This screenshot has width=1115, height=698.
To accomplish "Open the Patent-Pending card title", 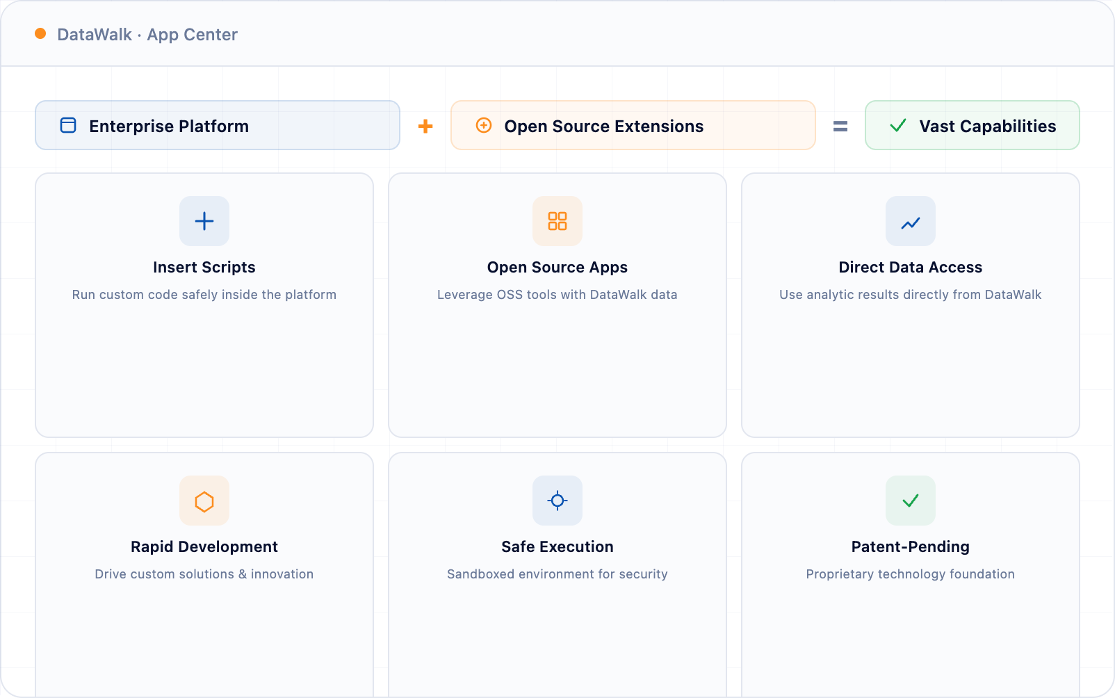I will pyautogui.click(x=911, y=546).
